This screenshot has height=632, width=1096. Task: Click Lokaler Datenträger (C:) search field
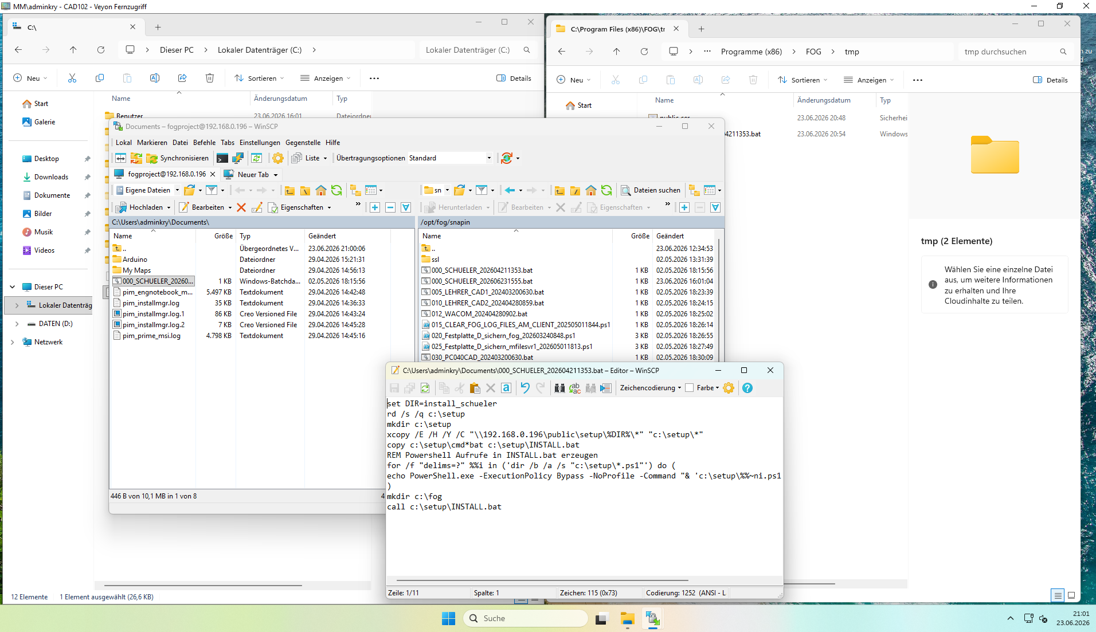point(477,50)
